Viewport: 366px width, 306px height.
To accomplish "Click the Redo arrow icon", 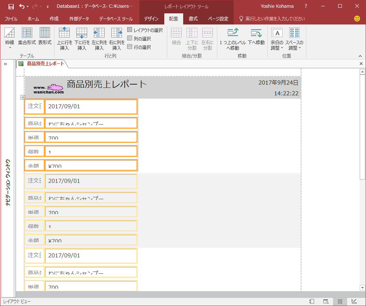I will (35, 7).
